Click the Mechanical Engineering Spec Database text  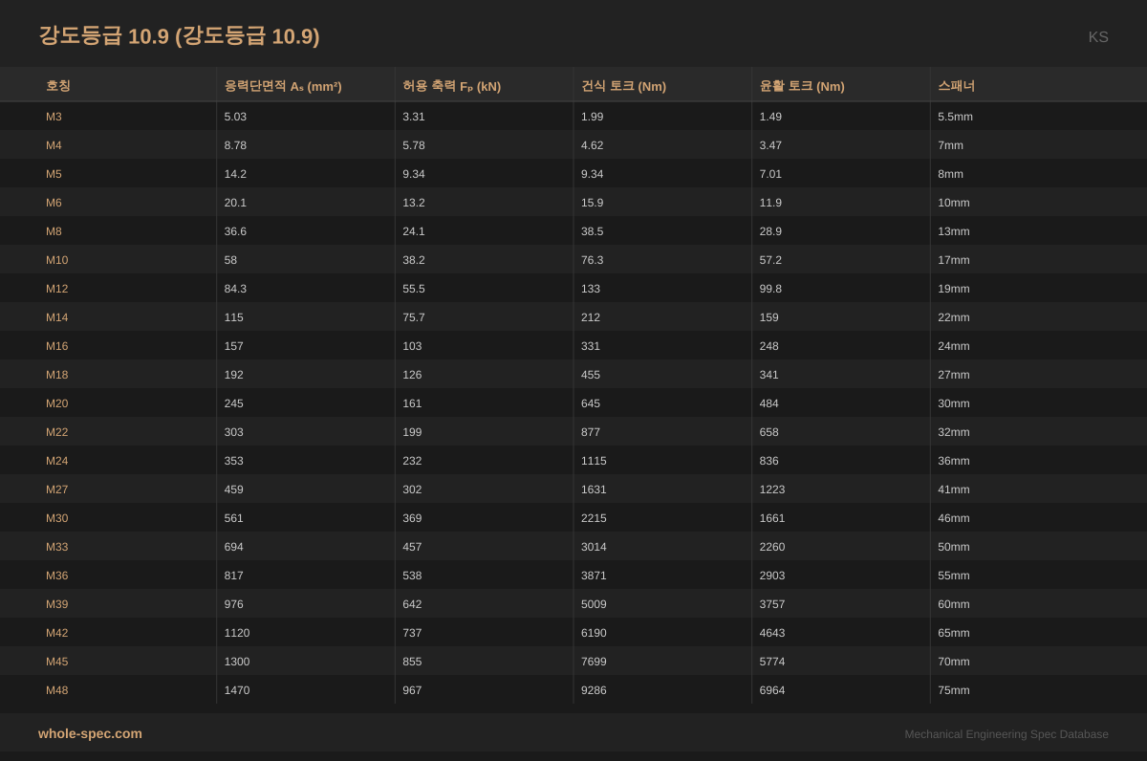pyautogui.click(x=1006, y=734)
